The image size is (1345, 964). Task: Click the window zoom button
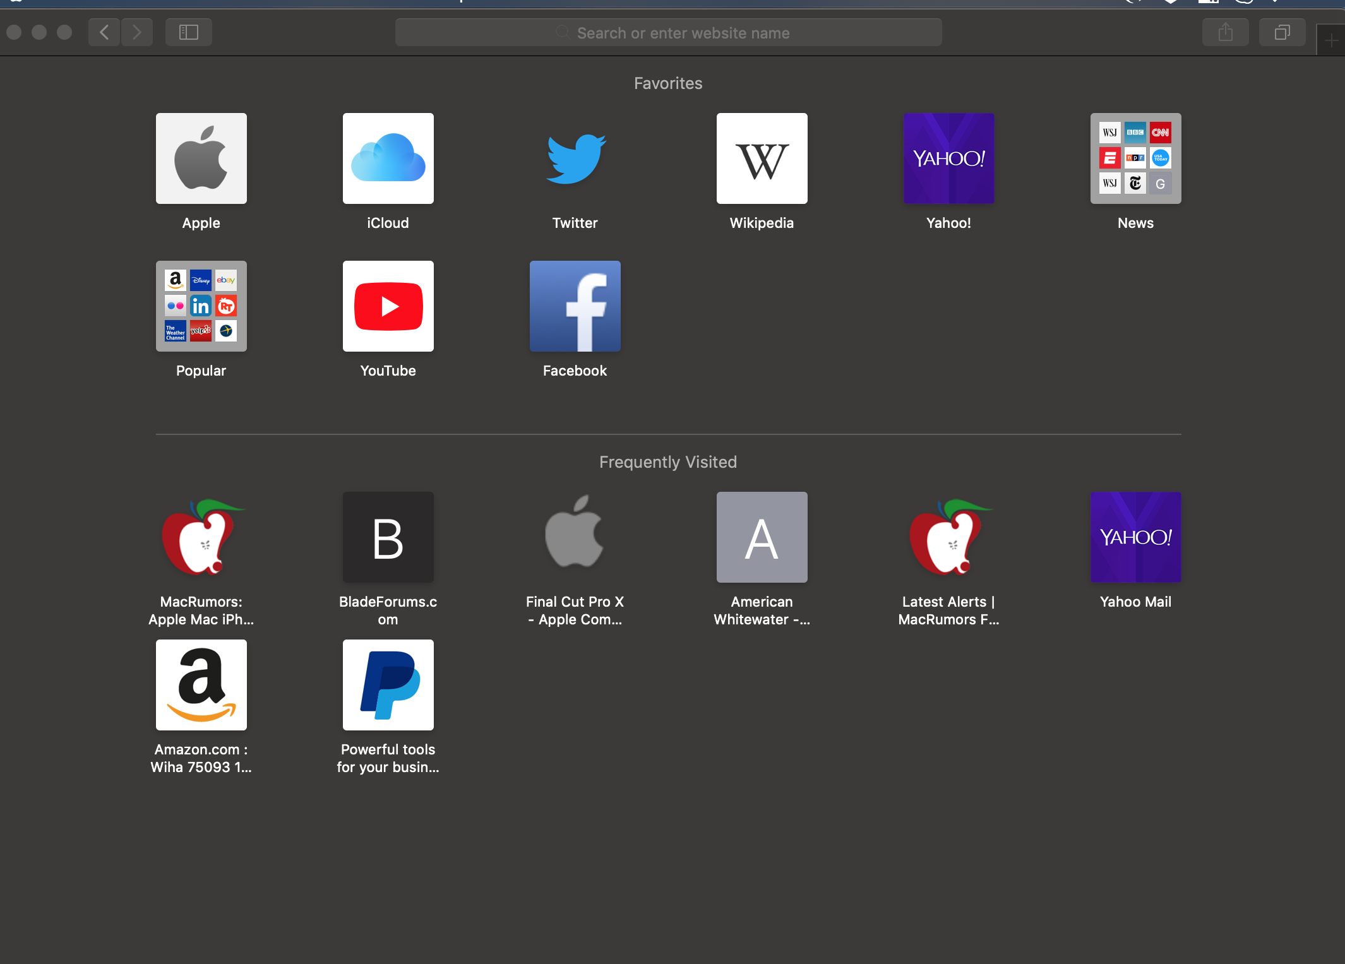[x=64, y=32]
